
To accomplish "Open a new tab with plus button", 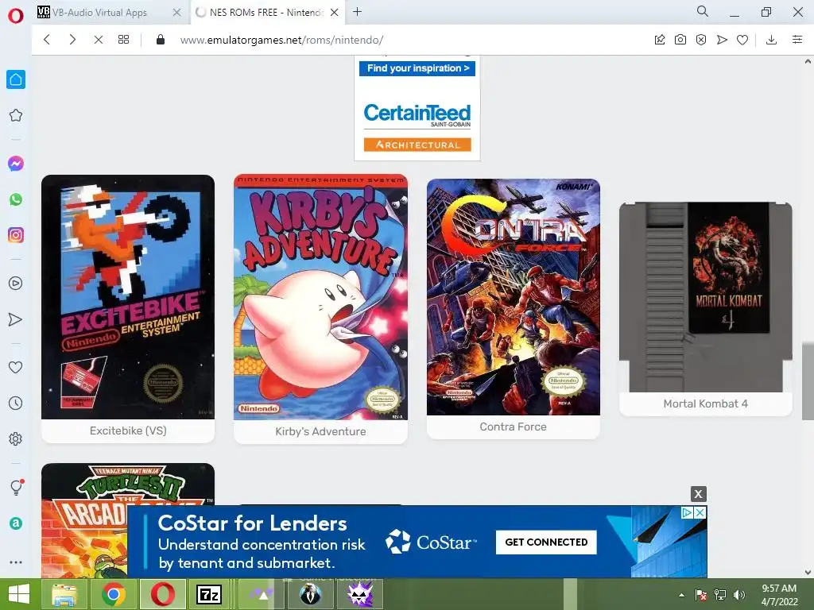I will (x=357, y=12).
